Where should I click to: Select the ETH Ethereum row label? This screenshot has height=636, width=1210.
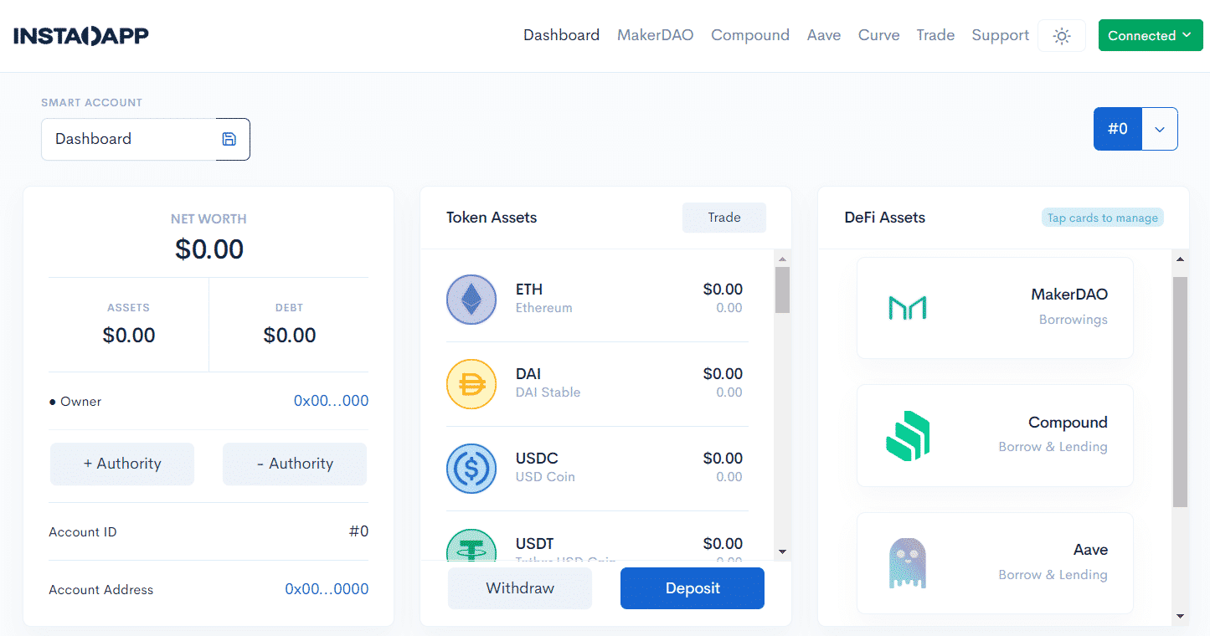click(x=544, y=298)
